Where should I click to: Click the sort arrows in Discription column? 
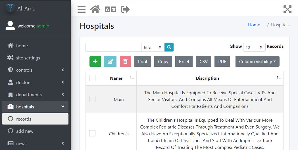(x=279, y=78)
